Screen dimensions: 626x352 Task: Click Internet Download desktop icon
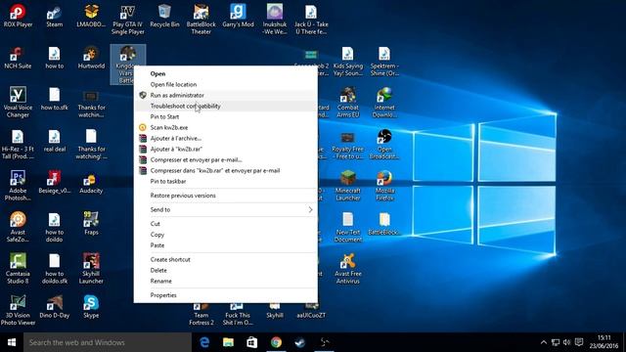pos(384,102)
